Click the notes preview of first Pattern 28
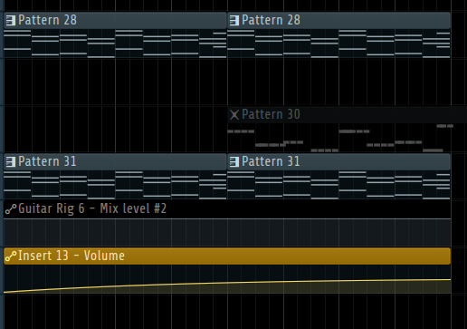 (115, 44)
